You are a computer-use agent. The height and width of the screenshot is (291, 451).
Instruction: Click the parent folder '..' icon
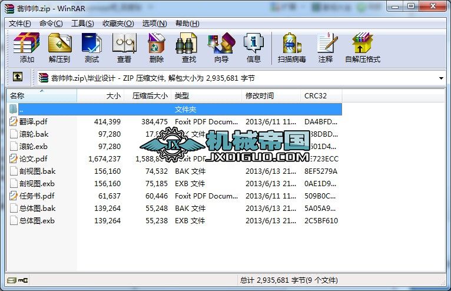[13, 109]
